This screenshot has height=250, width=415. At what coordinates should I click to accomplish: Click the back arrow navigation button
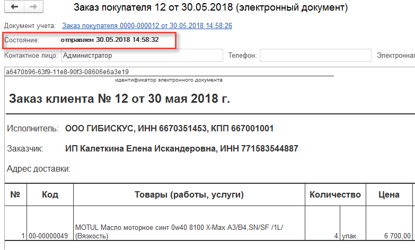[14, 7]
